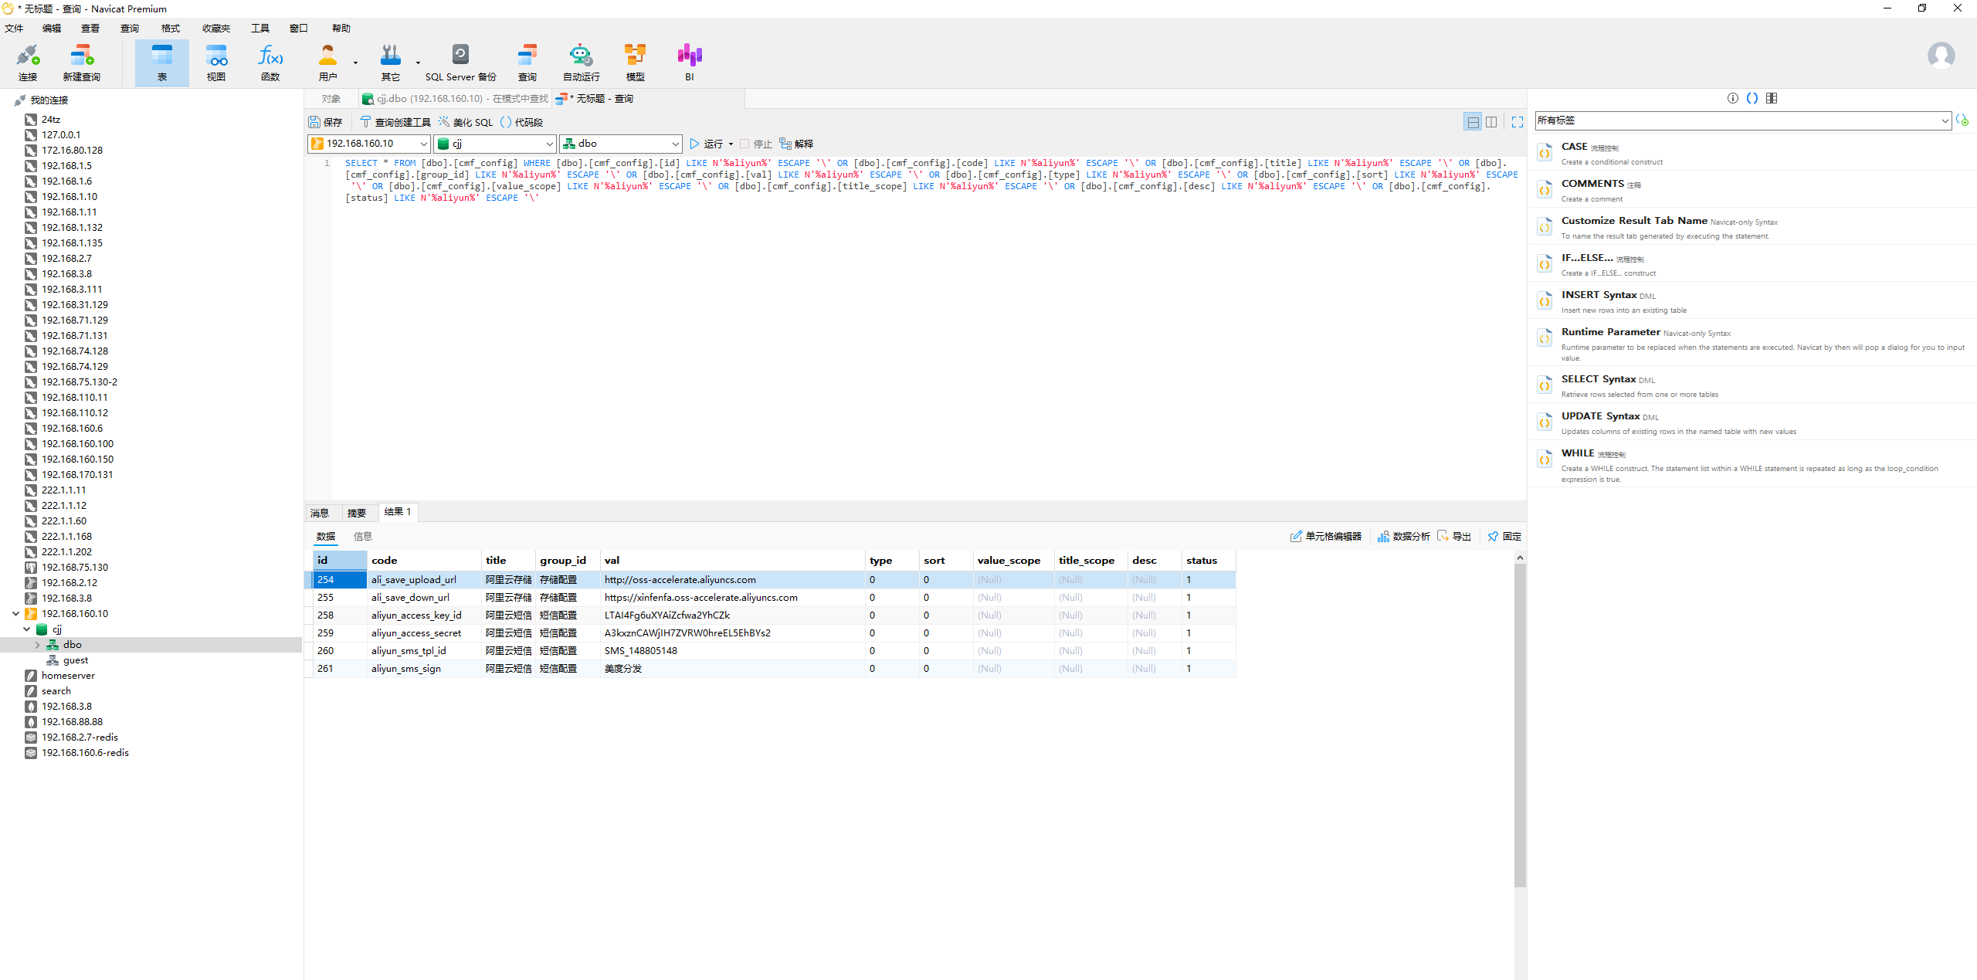Screen dimensions: 1977x980
Task: Open 数据分析 data analysis
Action: [1403, 537]
